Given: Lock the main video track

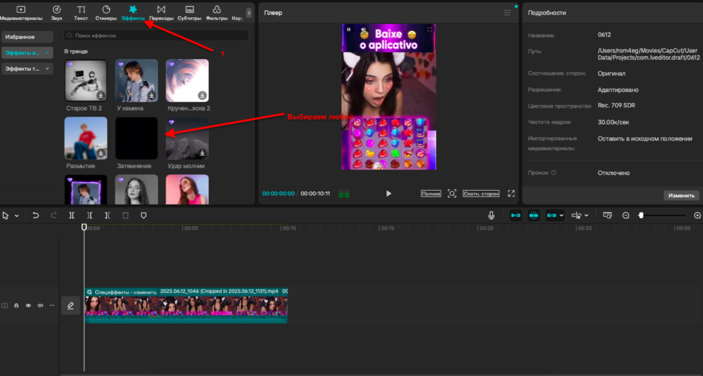Looking at the screenshot, I should [x=16, y=305].
